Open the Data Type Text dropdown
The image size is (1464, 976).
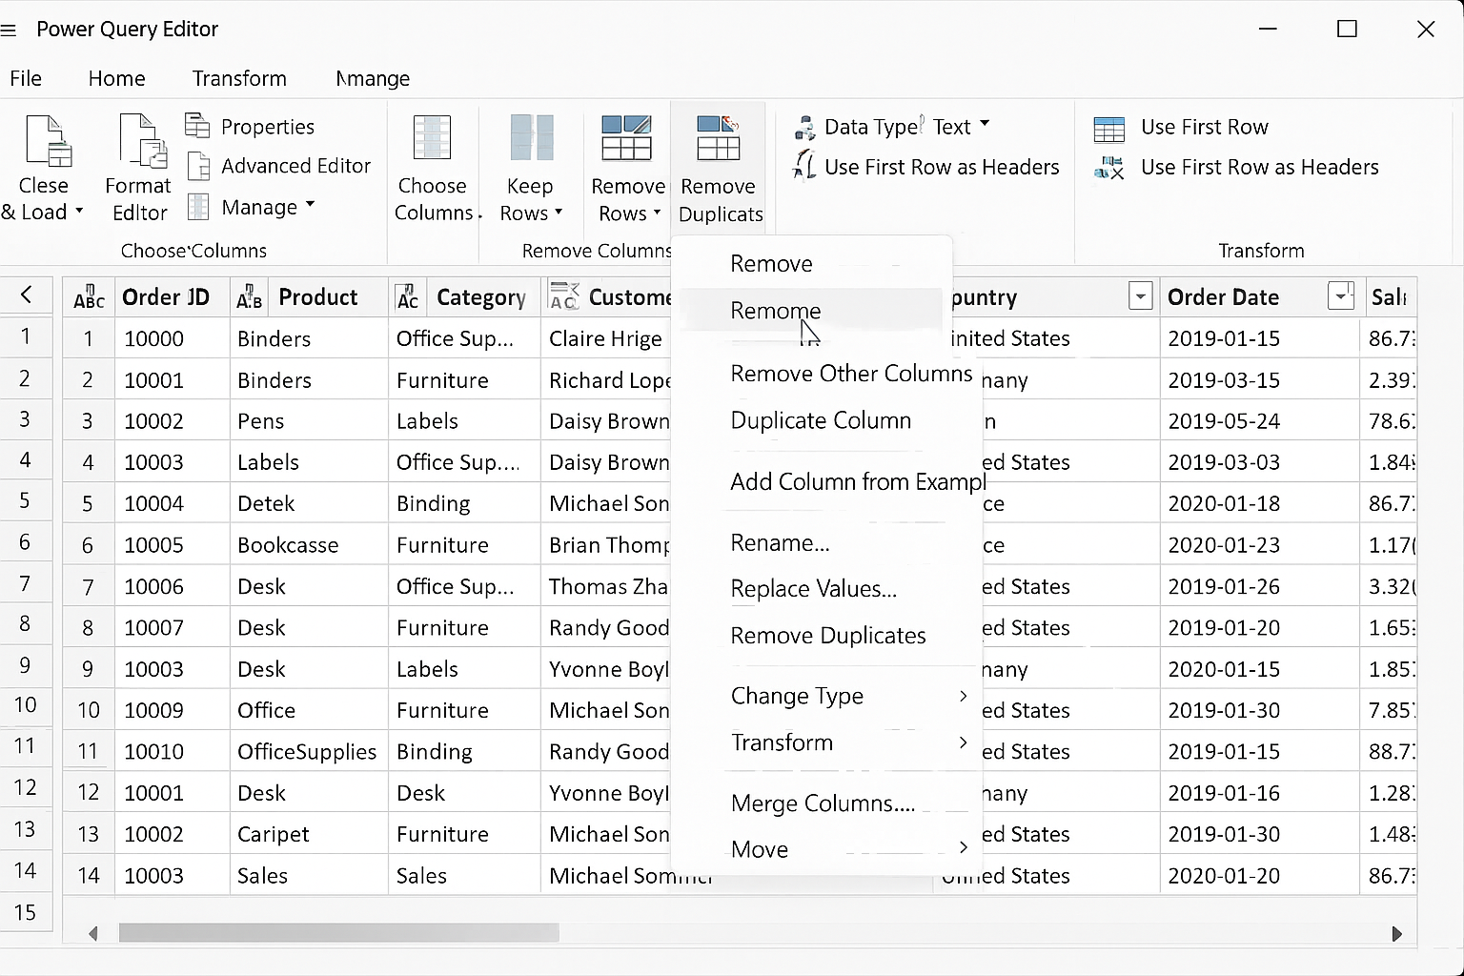pos(985,124)
